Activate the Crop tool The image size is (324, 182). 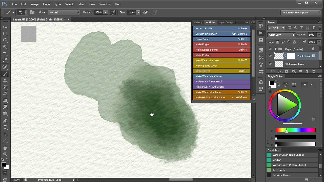click(x=5, y=53)
